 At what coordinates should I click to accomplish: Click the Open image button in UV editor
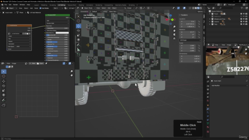(40, 63)
